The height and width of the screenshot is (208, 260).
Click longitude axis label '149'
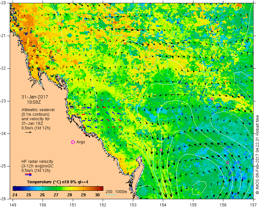(x=13, y=205)
